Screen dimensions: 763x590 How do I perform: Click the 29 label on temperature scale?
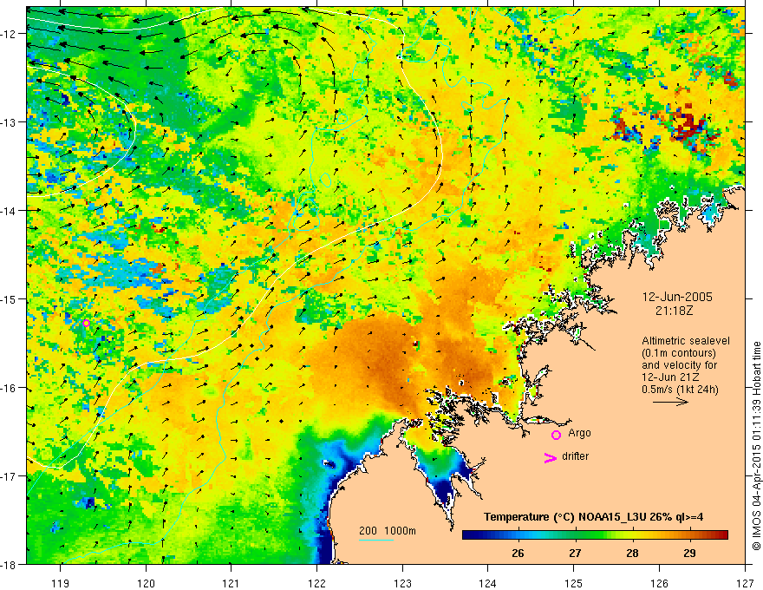(x=689, y=553)
